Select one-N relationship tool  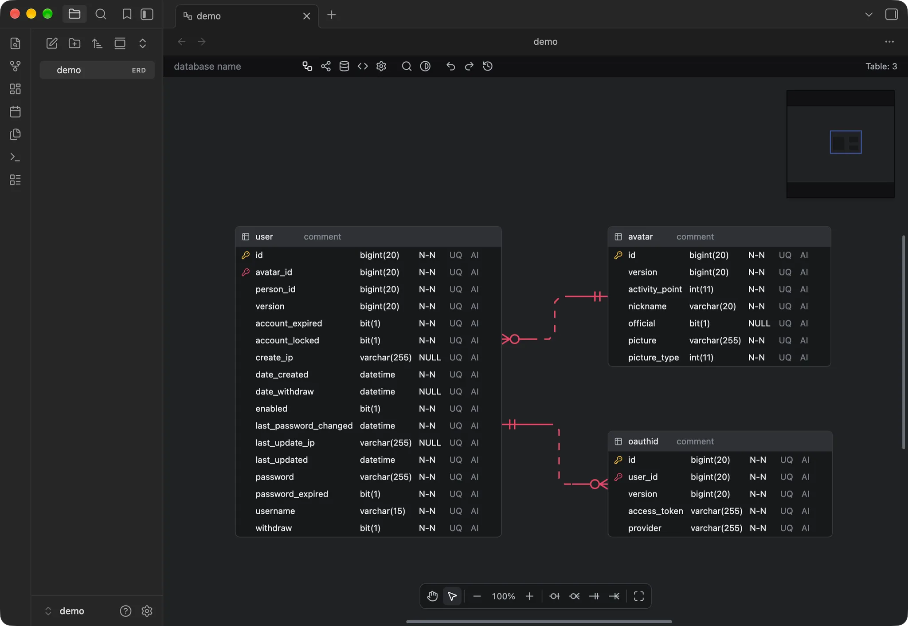[x=614, y=596]
